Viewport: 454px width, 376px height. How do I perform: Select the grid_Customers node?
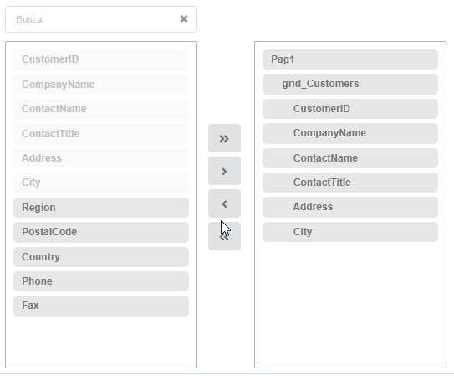[x=350, y=84]
